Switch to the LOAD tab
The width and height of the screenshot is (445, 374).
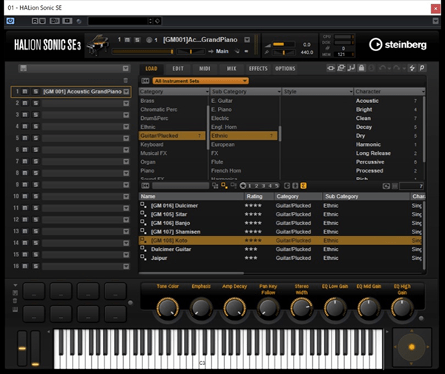click(x=151, y=69)
